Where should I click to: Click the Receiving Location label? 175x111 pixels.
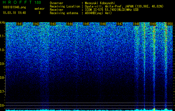65,6
